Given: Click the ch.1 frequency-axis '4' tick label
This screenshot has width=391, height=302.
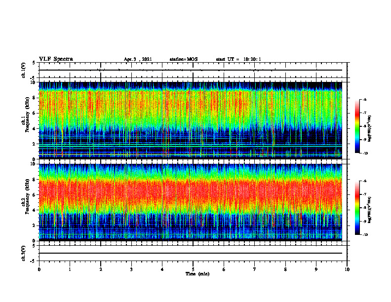Looking at the screenshot, I should pos(35,129).
